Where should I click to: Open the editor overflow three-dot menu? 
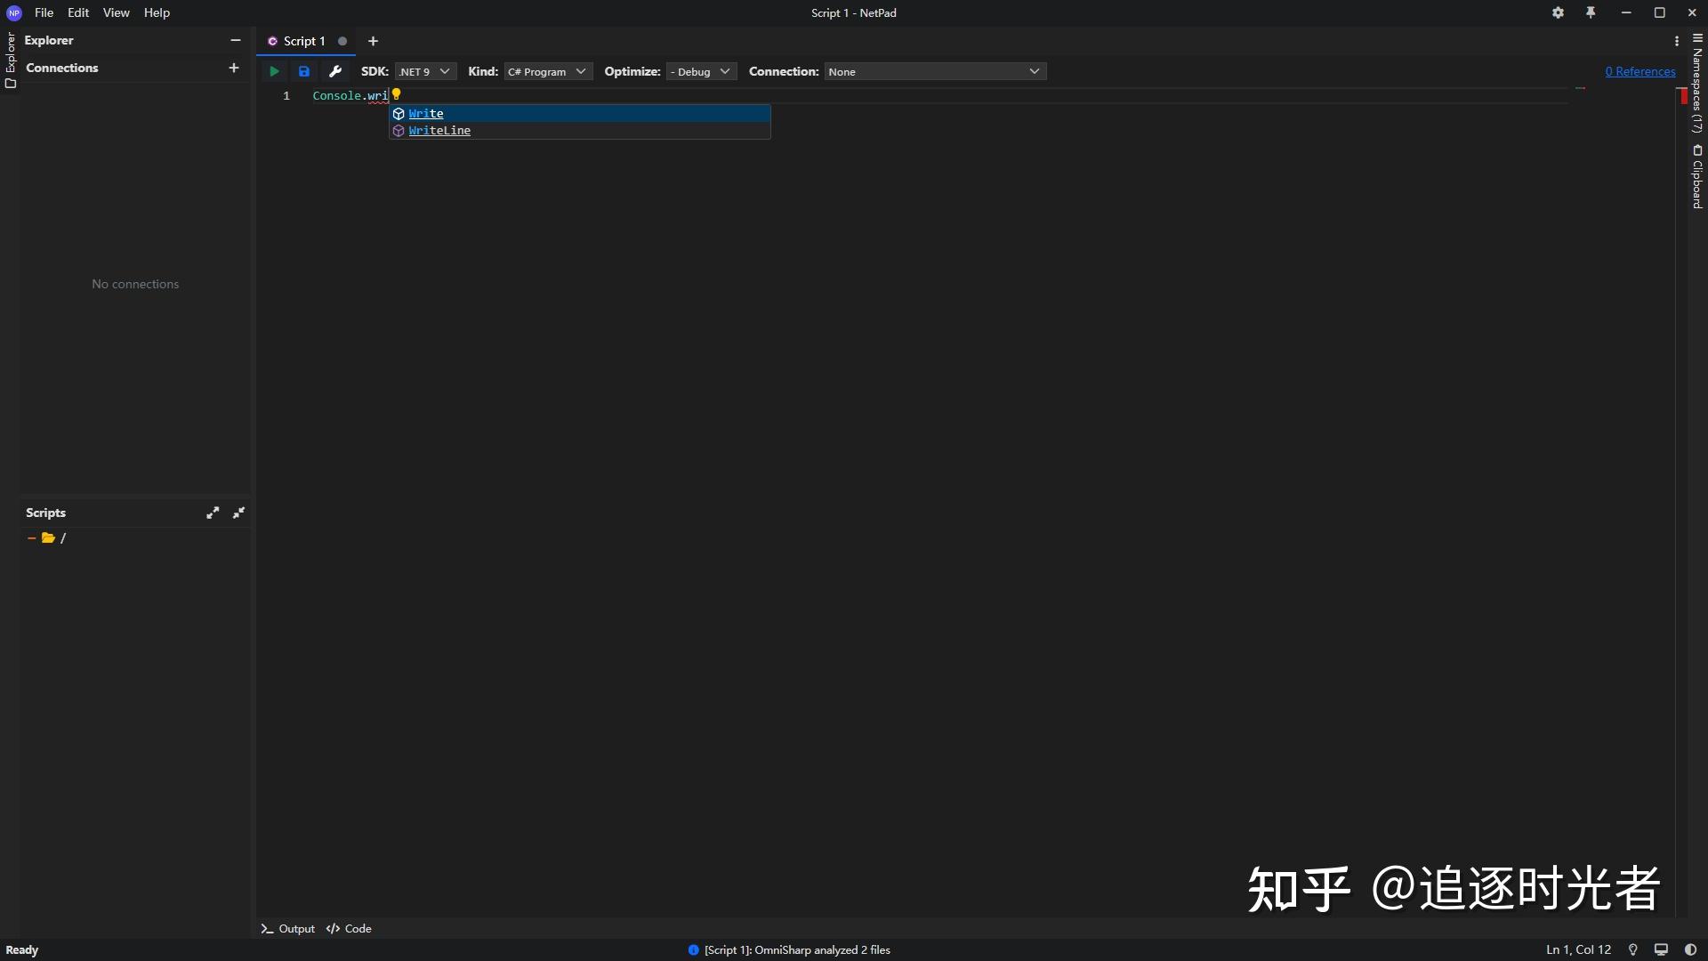(1676, 41)
